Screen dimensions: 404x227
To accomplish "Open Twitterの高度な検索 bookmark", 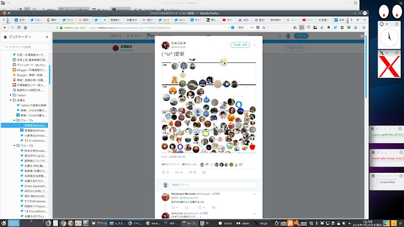I will coord(31,105).
